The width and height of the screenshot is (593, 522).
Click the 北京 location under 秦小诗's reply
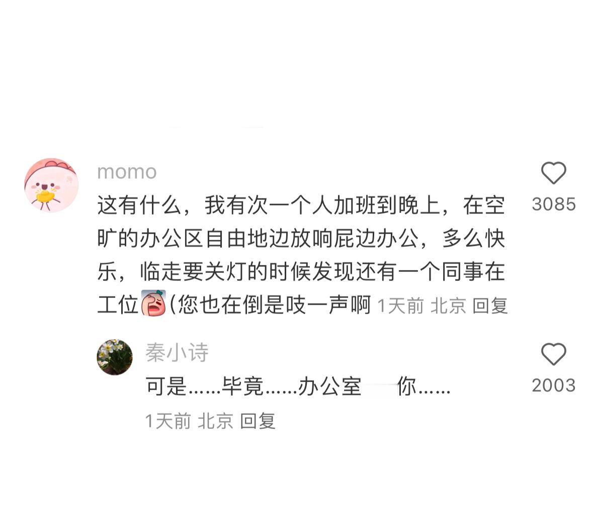216,421
